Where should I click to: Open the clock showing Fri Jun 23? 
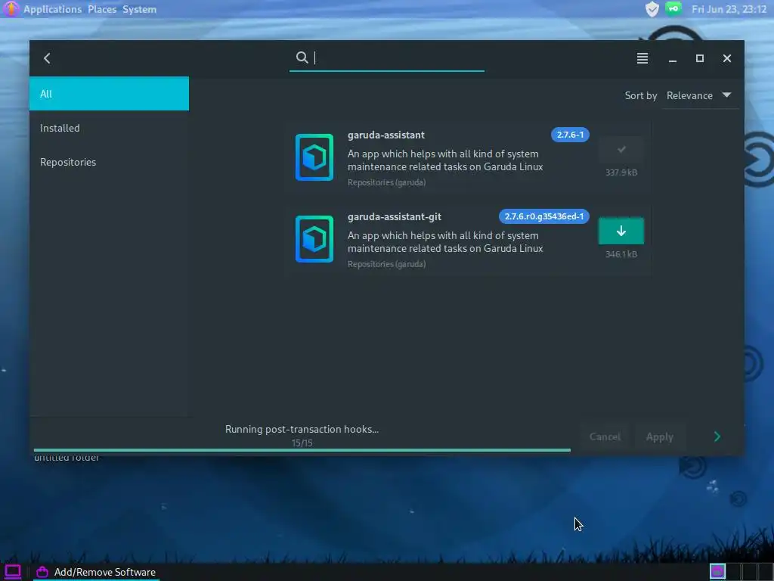pos(729,9)
